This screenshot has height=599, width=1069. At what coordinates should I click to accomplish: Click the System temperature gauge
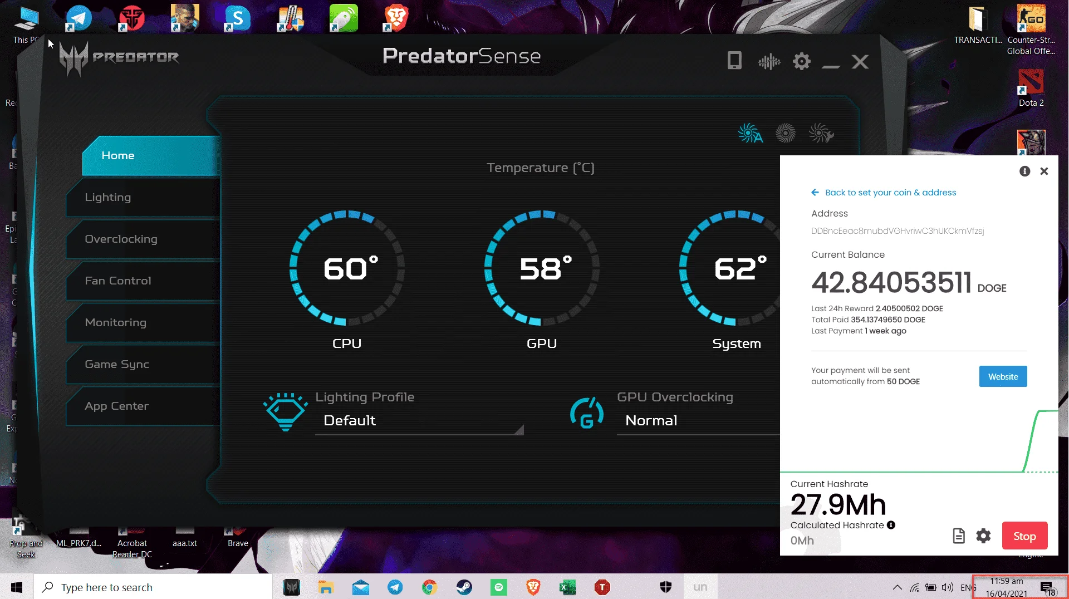(729, 268)
